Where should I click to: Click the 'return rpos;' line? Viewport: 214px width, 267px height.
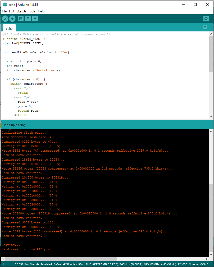[x=29, y=111]
